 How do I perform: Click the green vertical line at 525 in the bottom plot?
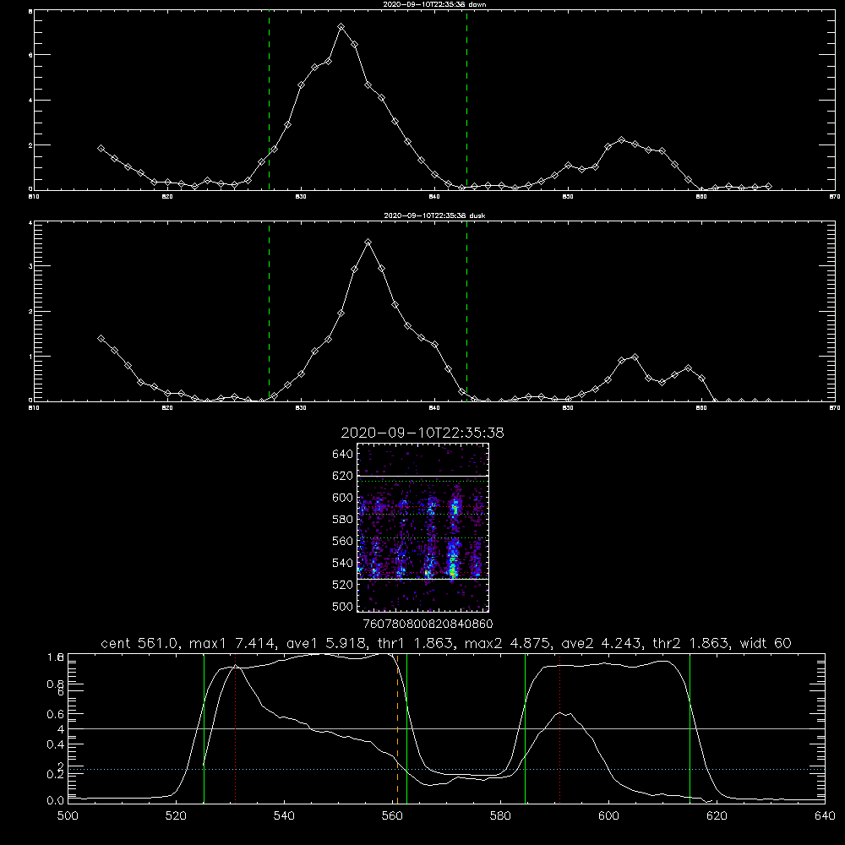(204, 728)
